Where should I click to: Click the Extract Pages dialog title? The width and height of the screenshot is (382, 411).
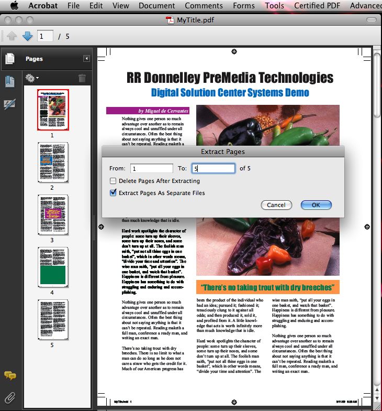point(223,152)
